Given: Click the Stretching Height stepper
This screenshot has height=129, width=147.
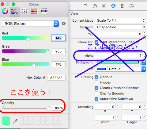Looking at the screenshot, I should (x=144, y=118).
